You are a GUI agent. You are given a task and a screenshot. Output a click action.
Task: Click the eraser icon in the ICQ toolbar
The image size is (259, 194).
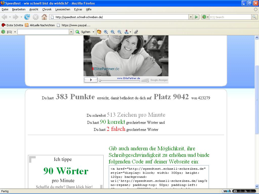[136, 32]
